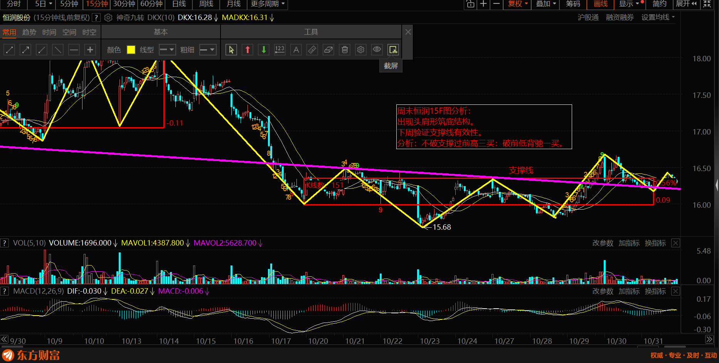This screenshot has height=363, width=719.
Task: Open the indicator settings gear near 神奇九转
Action: 108,18
